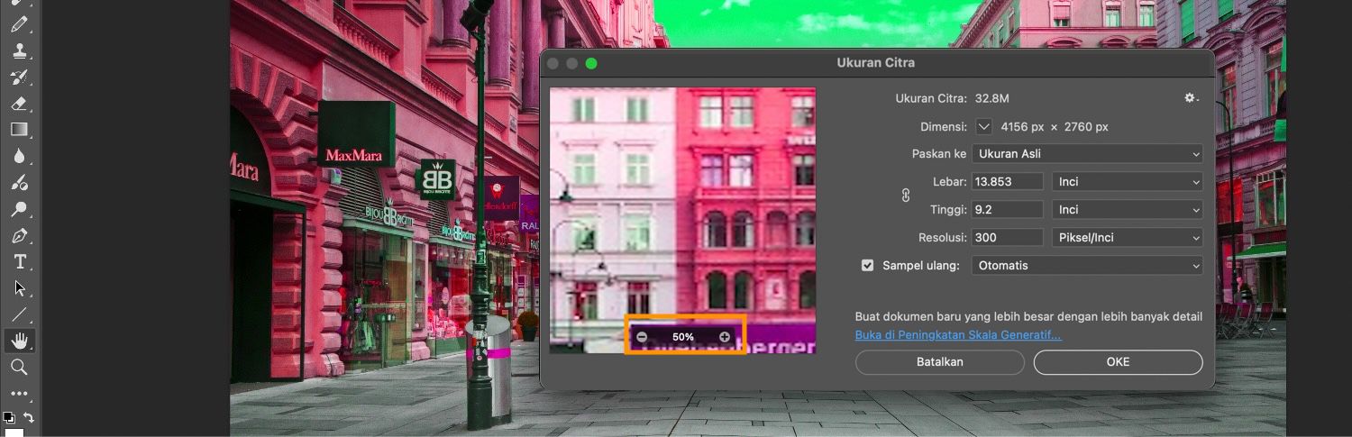Select the Gradient tool
The width and height of the screenshot is (1352, 437).
[19, 130]
